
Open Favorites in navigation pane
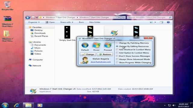[37, 27]
